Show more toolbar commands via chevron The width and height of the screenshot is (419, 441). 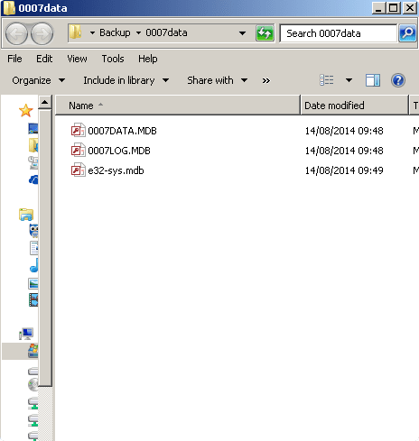point(266,80)
